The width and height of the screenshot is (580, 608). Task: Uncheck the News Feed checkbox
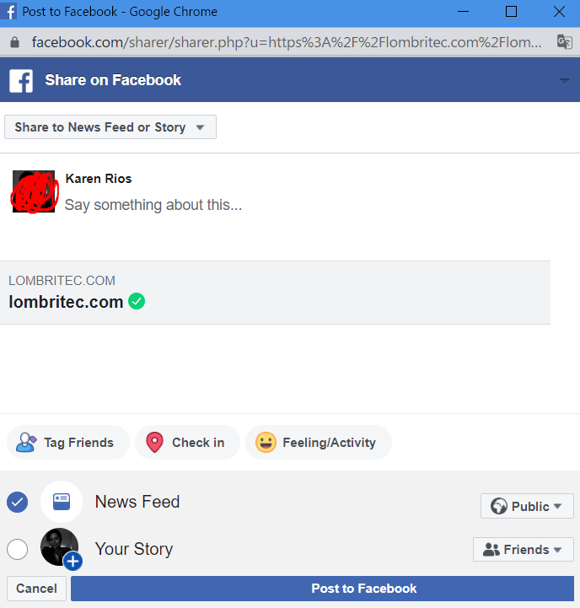(17, 502)
